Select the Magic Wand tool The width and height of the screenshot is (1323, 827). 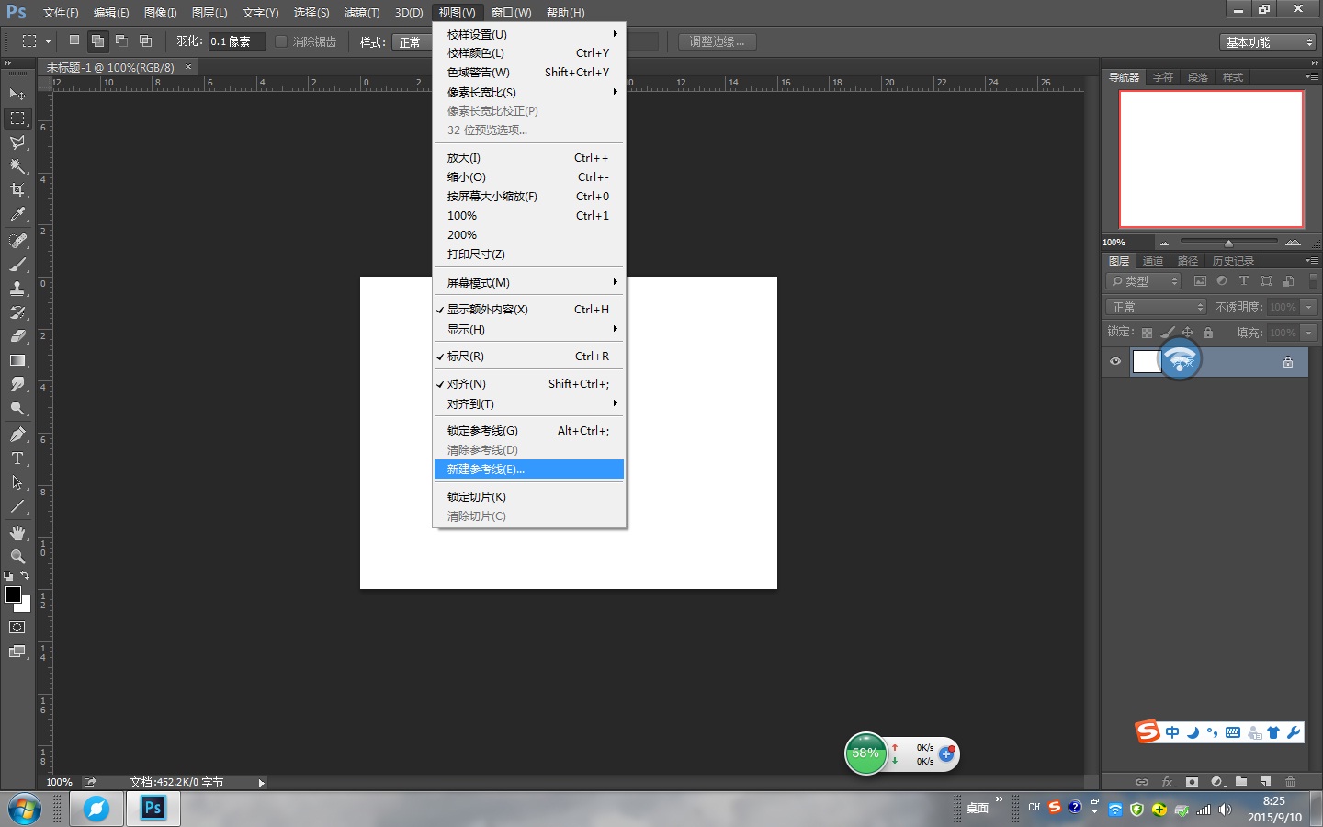pos(17,166)
